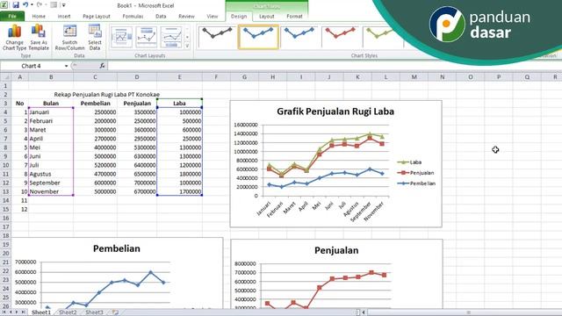Click the formula bar input
562x316 pixels.
[334, 66]
